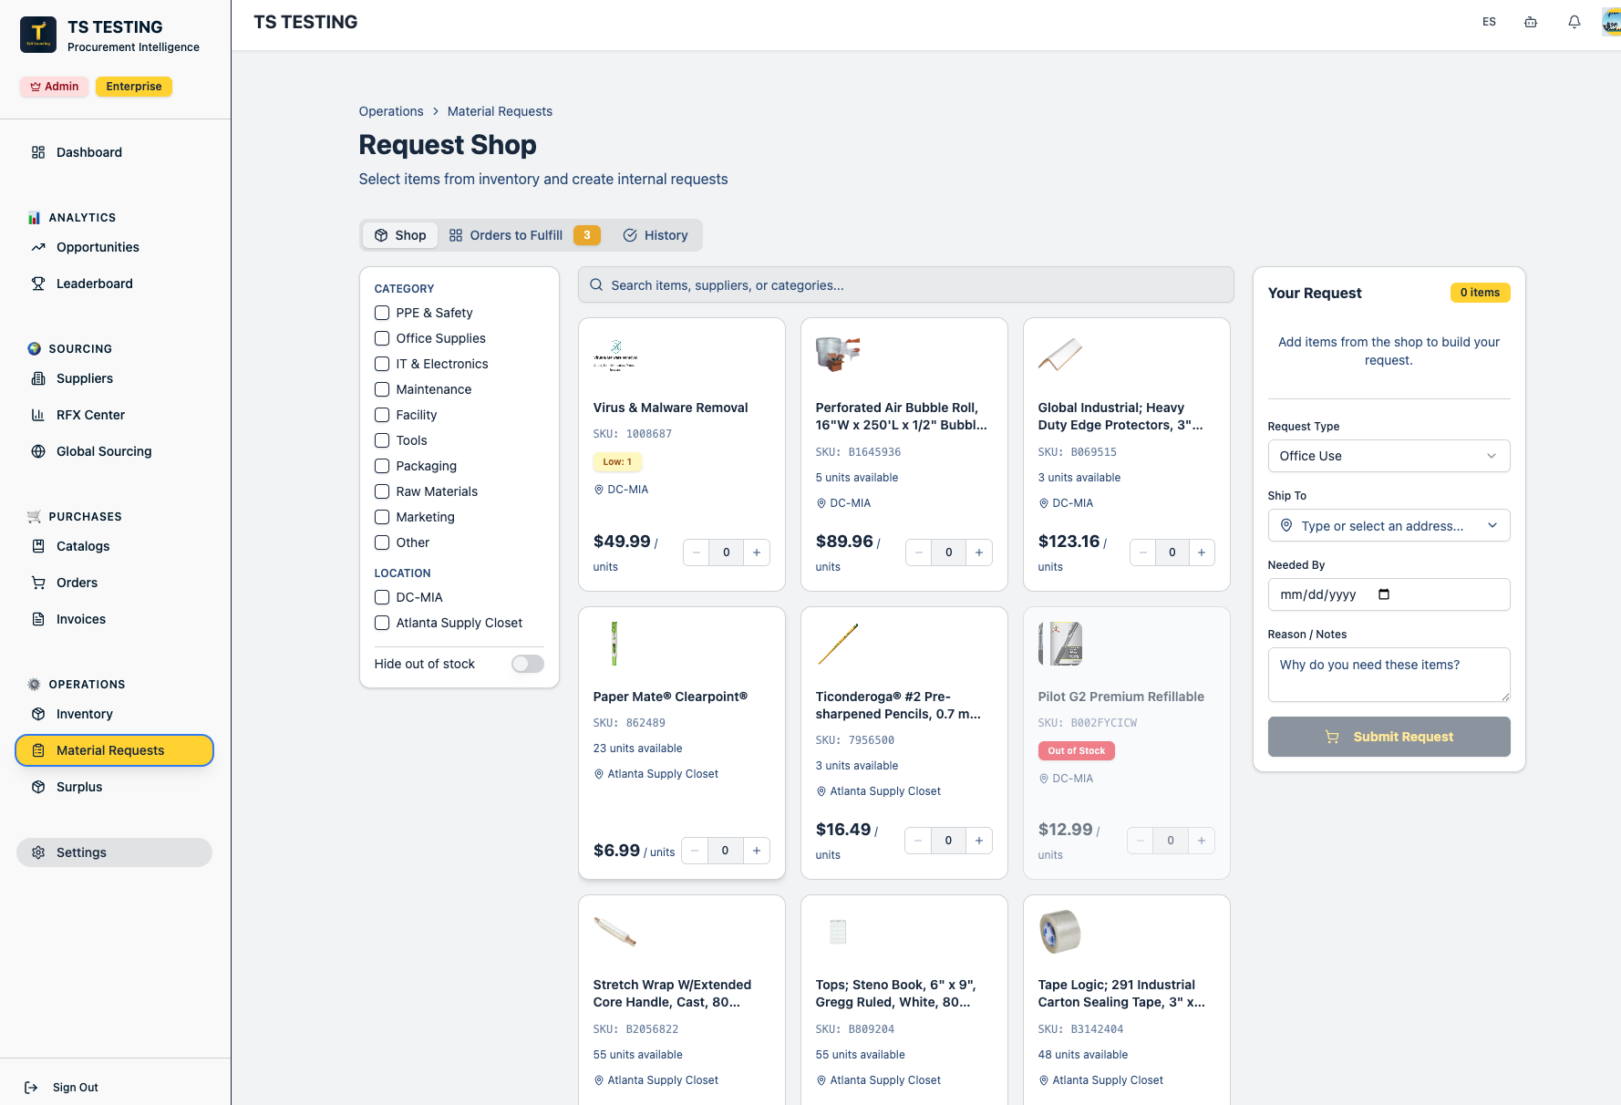Increase the Virus & Malware Removal quantity with plus
Screen dimensions: 1621x1105
tap(757, 552)
